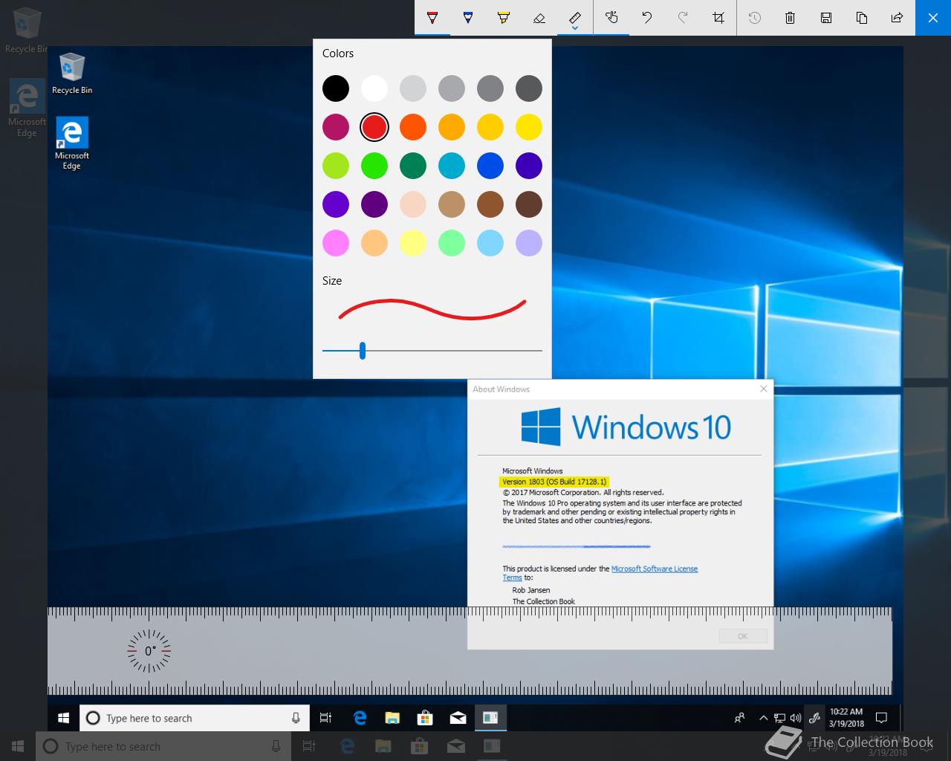The image size is (951, 761).
Task: Pick the bright green color swatch
Action: tap(374, 166)
